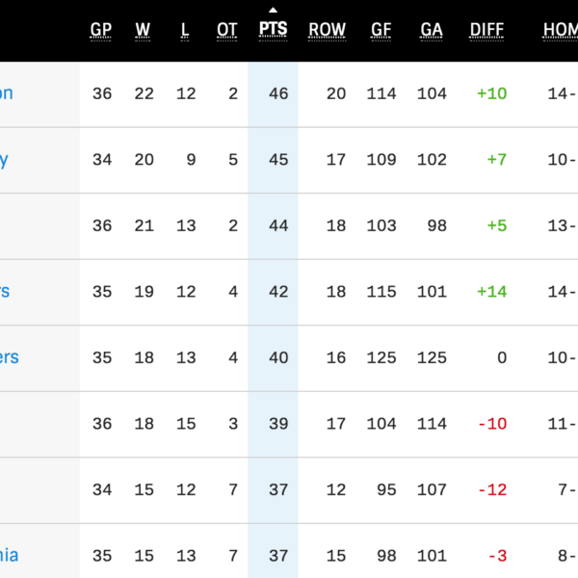Sort by ROW column header
578x578 pixels.
327,30
